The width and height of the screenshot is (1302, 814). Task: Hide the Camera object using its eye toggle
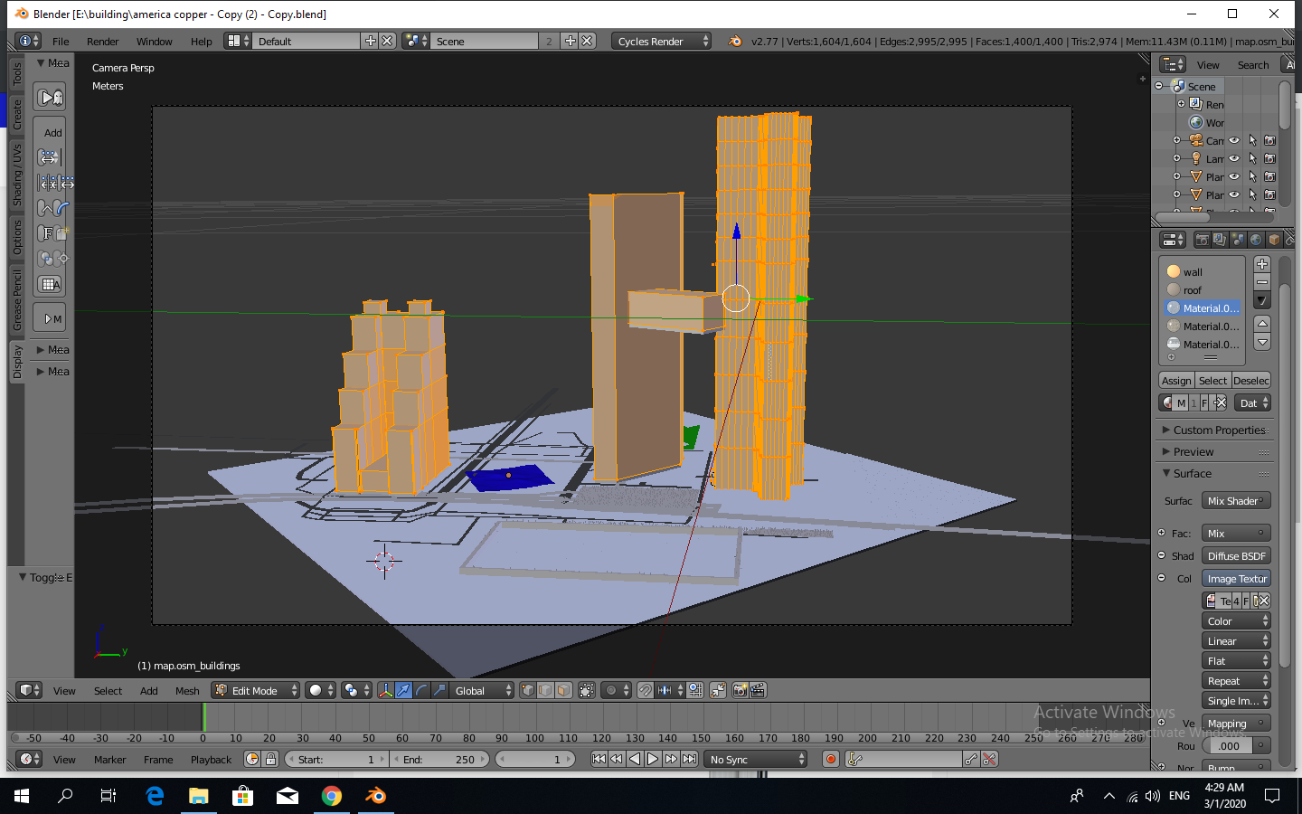[1234, 140]
